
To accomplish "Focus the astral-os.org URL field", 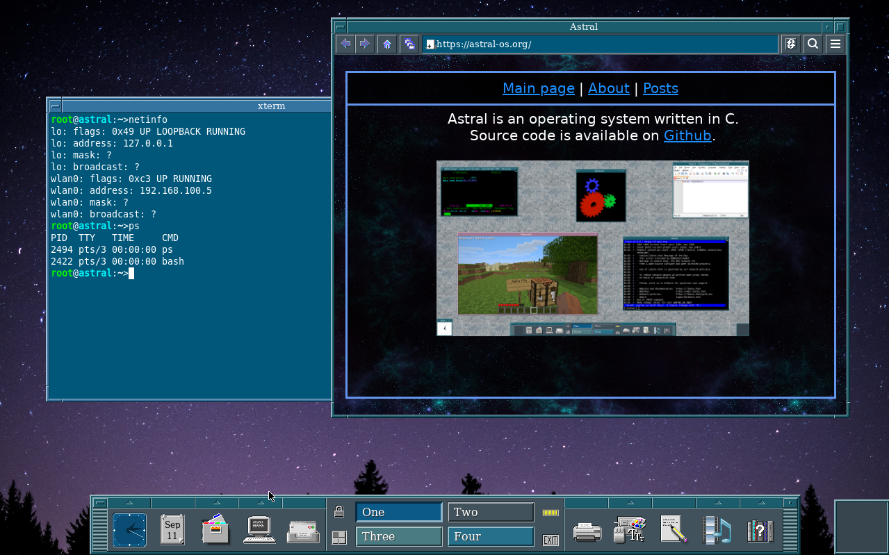I will [600, 44].
